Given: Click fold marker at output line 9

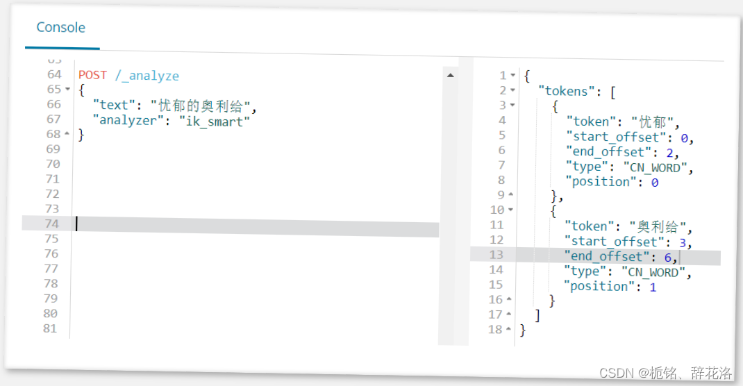Looking at the screenshot, I should [x=511, y=194].
